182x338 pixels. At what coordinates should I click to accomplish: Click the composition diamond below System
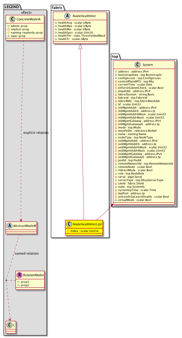(x=112, y=205)
